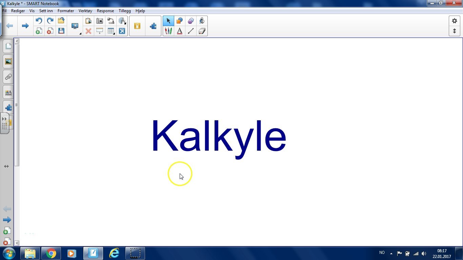Open the Formater menu

click(x=65, y=10)
